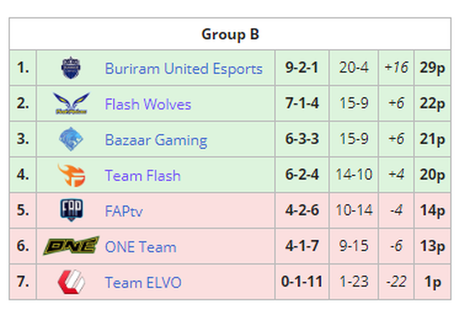This screenshot has height=331, width=470.
Task: Select the 9-2-1 record cell
Action: point(302,67)
